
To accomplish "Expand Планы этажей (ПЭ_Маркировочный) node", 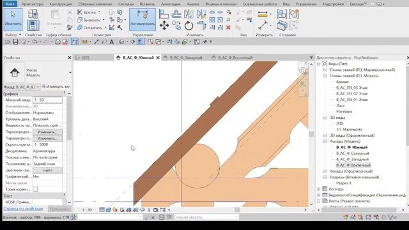I will (325, 70).
